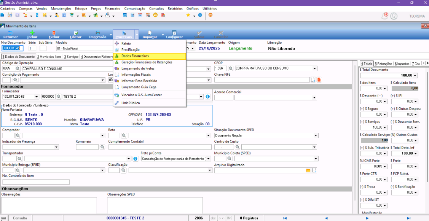Open the Financeiro menu in menu bar
The image size is (429, 221).
(x=112, y=9)
